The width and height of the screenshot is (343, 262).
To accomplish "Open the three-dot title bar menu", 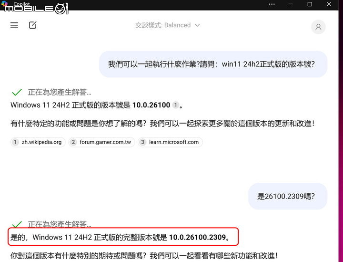I will (272, 4).
